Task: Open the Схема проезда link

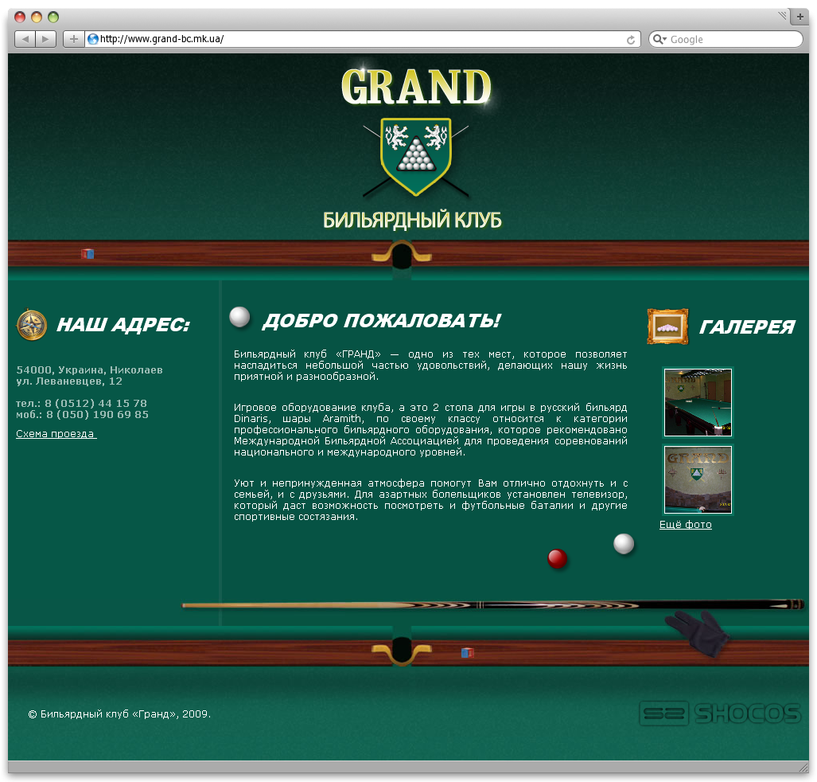Action: 56,434
